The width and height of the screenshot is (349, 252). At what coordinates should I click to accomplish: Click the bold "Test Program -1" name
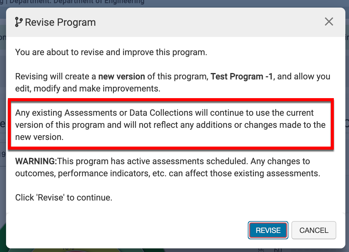coord(242,76)
